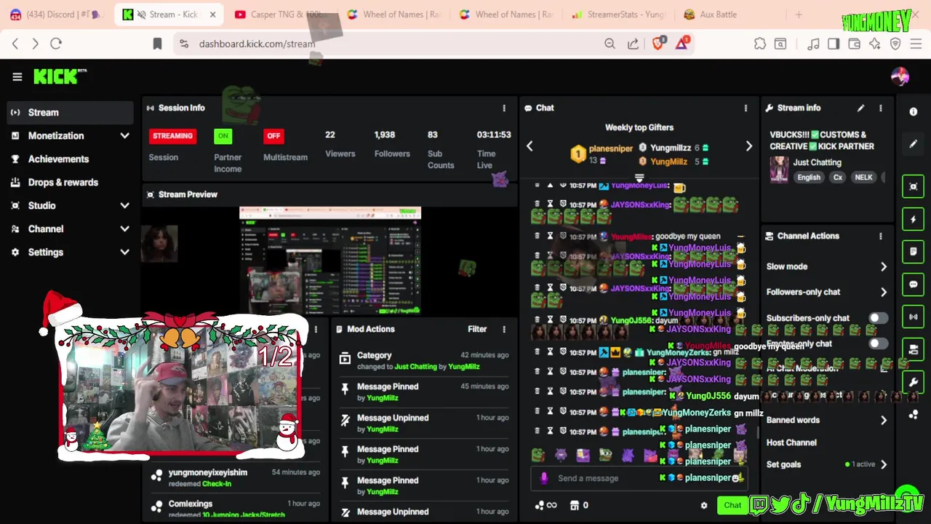
Task: Click the NELK stream tag
Action: coord(863,178)
